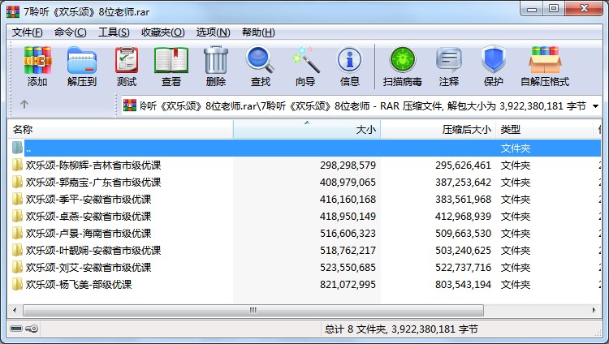Click the key icon in status bar
This screenshot has height=344, width=609.
click(32, 329)
